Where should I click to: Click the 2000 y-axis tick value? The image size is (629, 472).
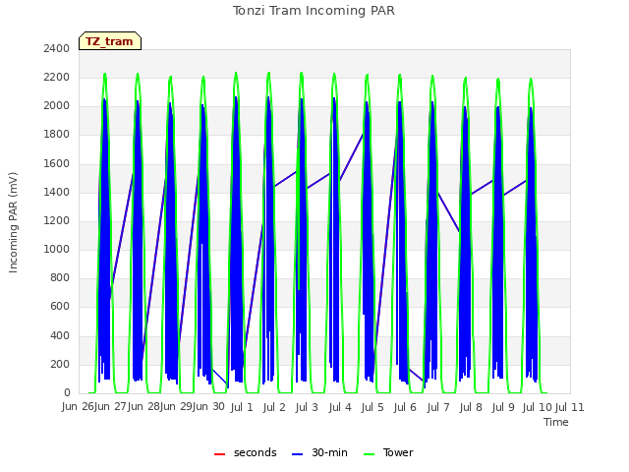coord(57,106)
